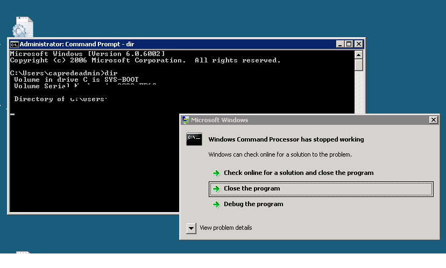The height and width of the screenshot is (268, 446).
Task: Click Administrator: Command Prompt - dir title text
Action: click(77, 44)
